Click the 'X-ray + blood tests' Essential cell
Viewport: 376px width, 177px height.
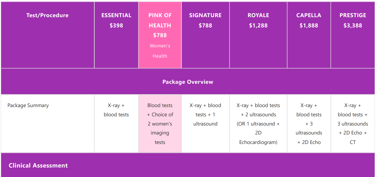(116, 124)
